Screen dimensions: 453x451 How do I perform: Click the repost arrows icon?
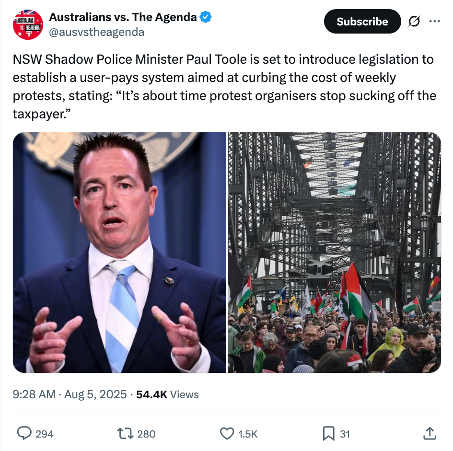click(x=125, y=434)
